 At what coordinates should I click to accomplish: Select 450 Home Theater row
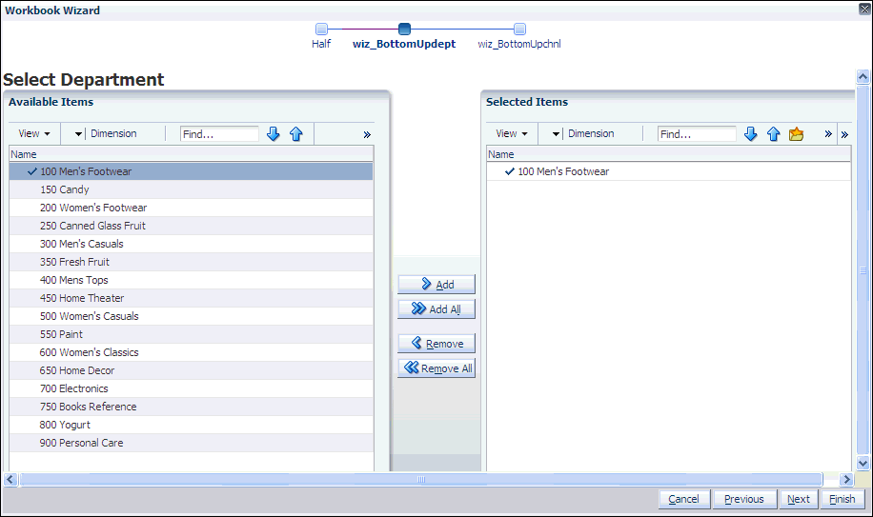pyautogui.click(x=191, y=298)
